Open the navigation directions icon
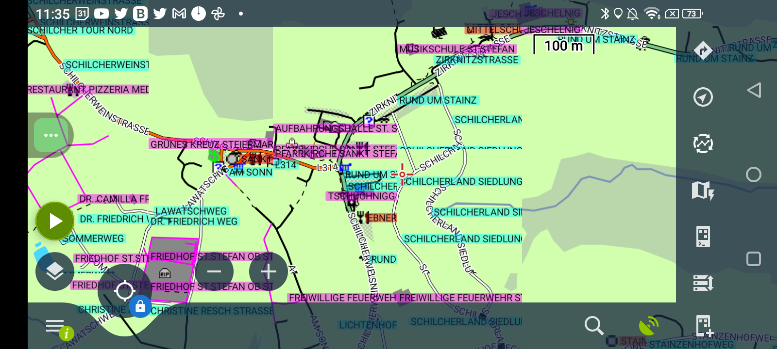The width and height of the screenshot is (777, 349). (x=703, y=50)
